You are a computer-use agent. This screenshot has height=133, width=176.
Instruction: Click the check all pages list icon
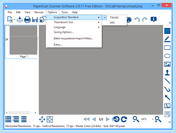point(8,119)
